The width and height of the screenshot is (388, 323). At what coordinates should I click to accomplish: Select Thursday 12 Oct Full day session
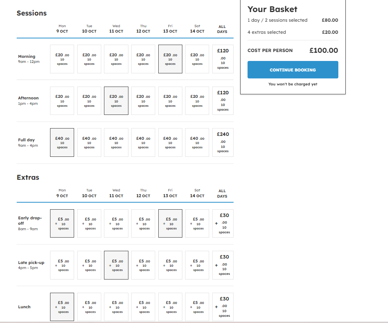[x=143, y=142]
